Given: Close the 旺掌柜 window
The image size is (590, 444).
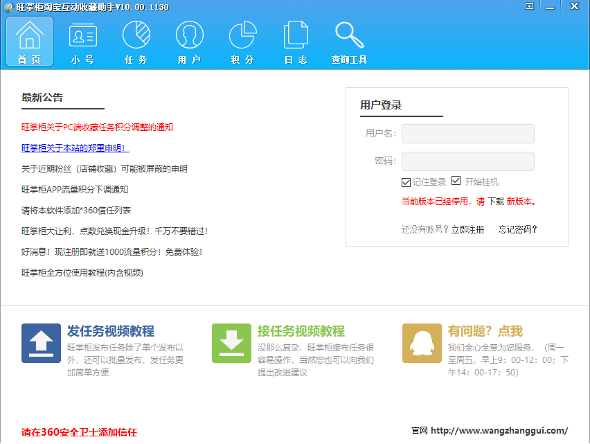Looking at the screenshot, I should 574,6.
